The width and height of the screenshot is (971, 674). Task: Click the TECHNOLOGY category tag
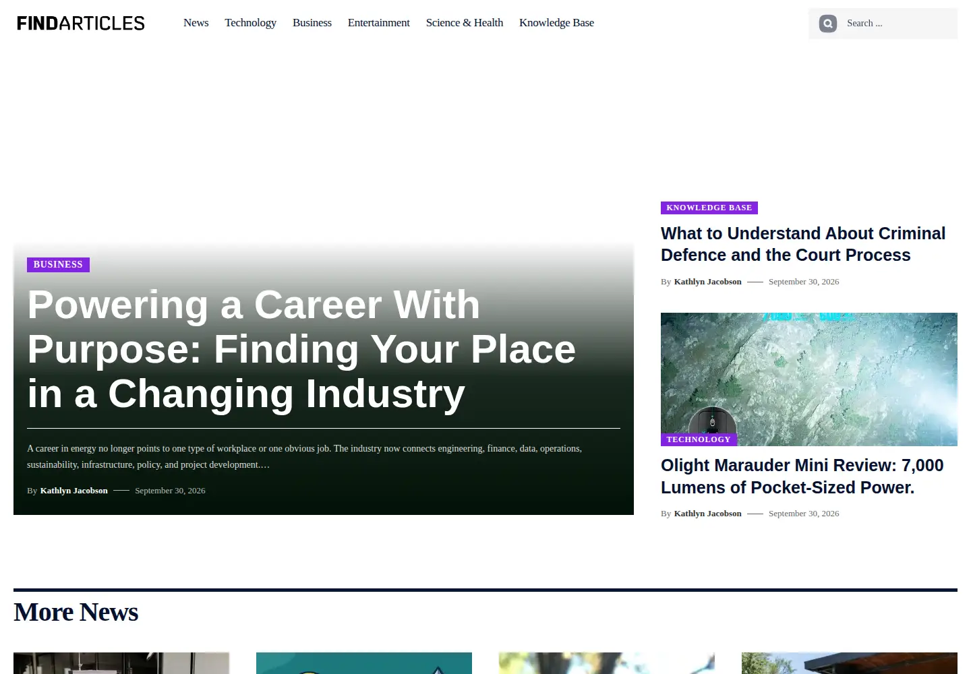699,439
